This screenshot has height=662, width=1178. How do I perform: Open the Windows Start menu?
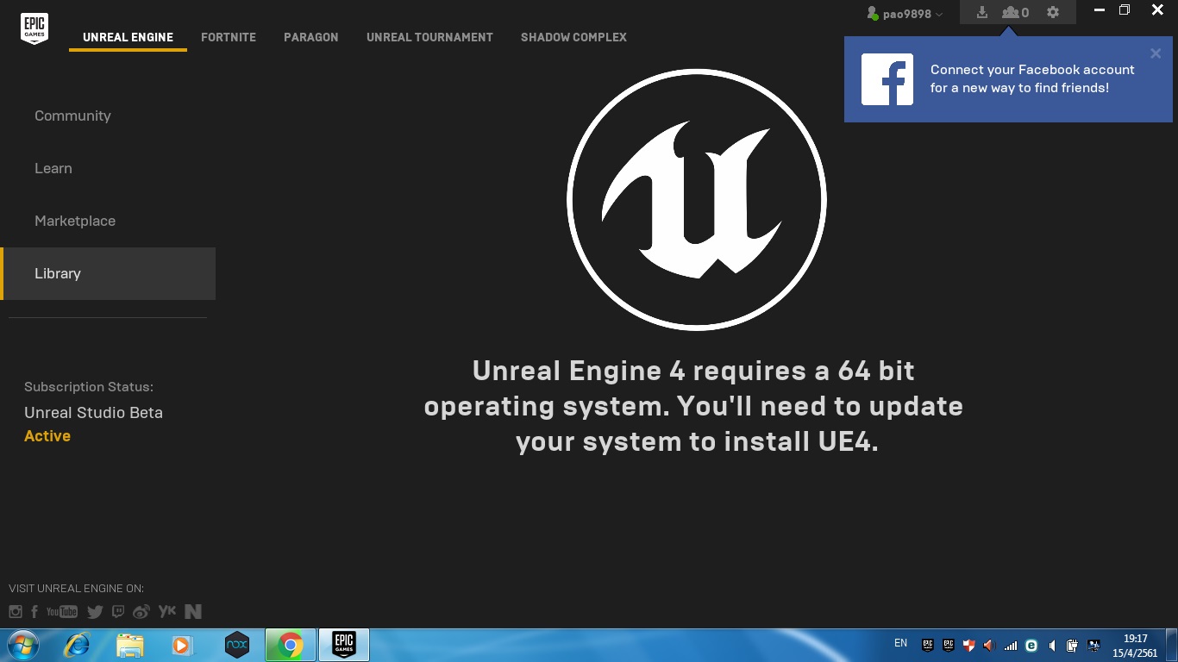click(x=22, y=645)
